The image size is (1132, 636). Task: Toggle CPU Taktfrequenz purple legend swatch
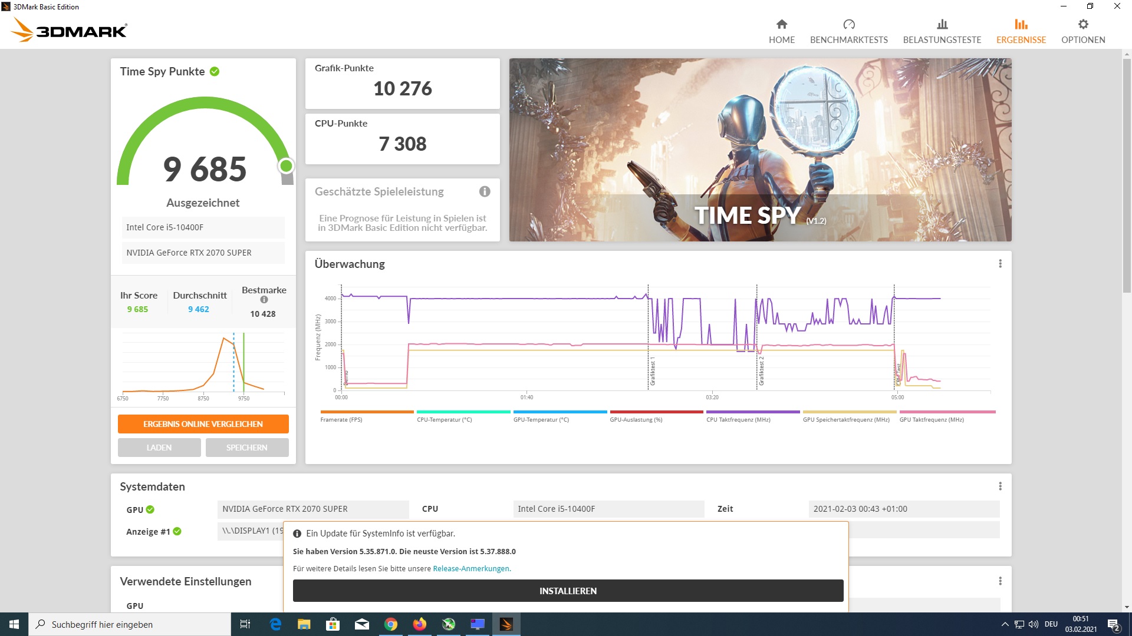tap(752, 412)
